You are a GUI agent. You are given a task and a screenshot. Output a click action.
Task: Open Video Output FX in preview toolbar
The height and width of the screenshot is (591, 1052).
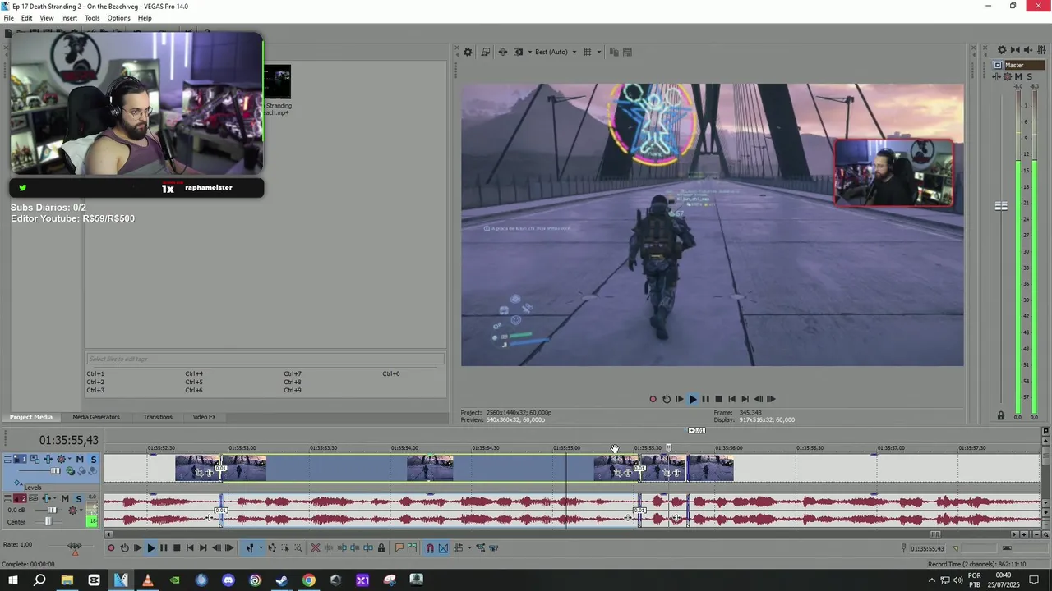(x=502, y=52)
